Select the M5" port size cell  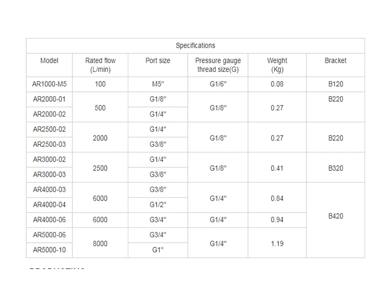[x=158, y=84]
